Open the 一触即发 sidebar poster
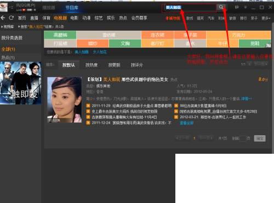Viewport: 274px width, 203px height. 21,83
